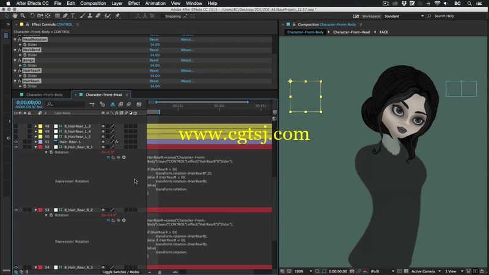Expand layer 48 B_HairRear_L_3
Screen dimensions: 489x275
35,127
